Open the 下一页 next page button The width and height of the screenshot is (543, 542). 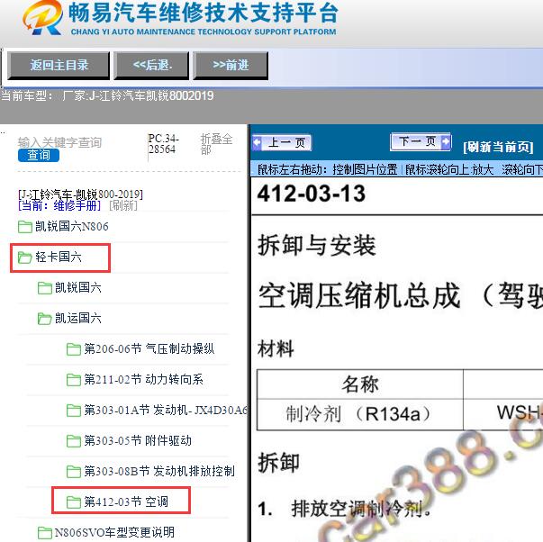tap(421, 141)
